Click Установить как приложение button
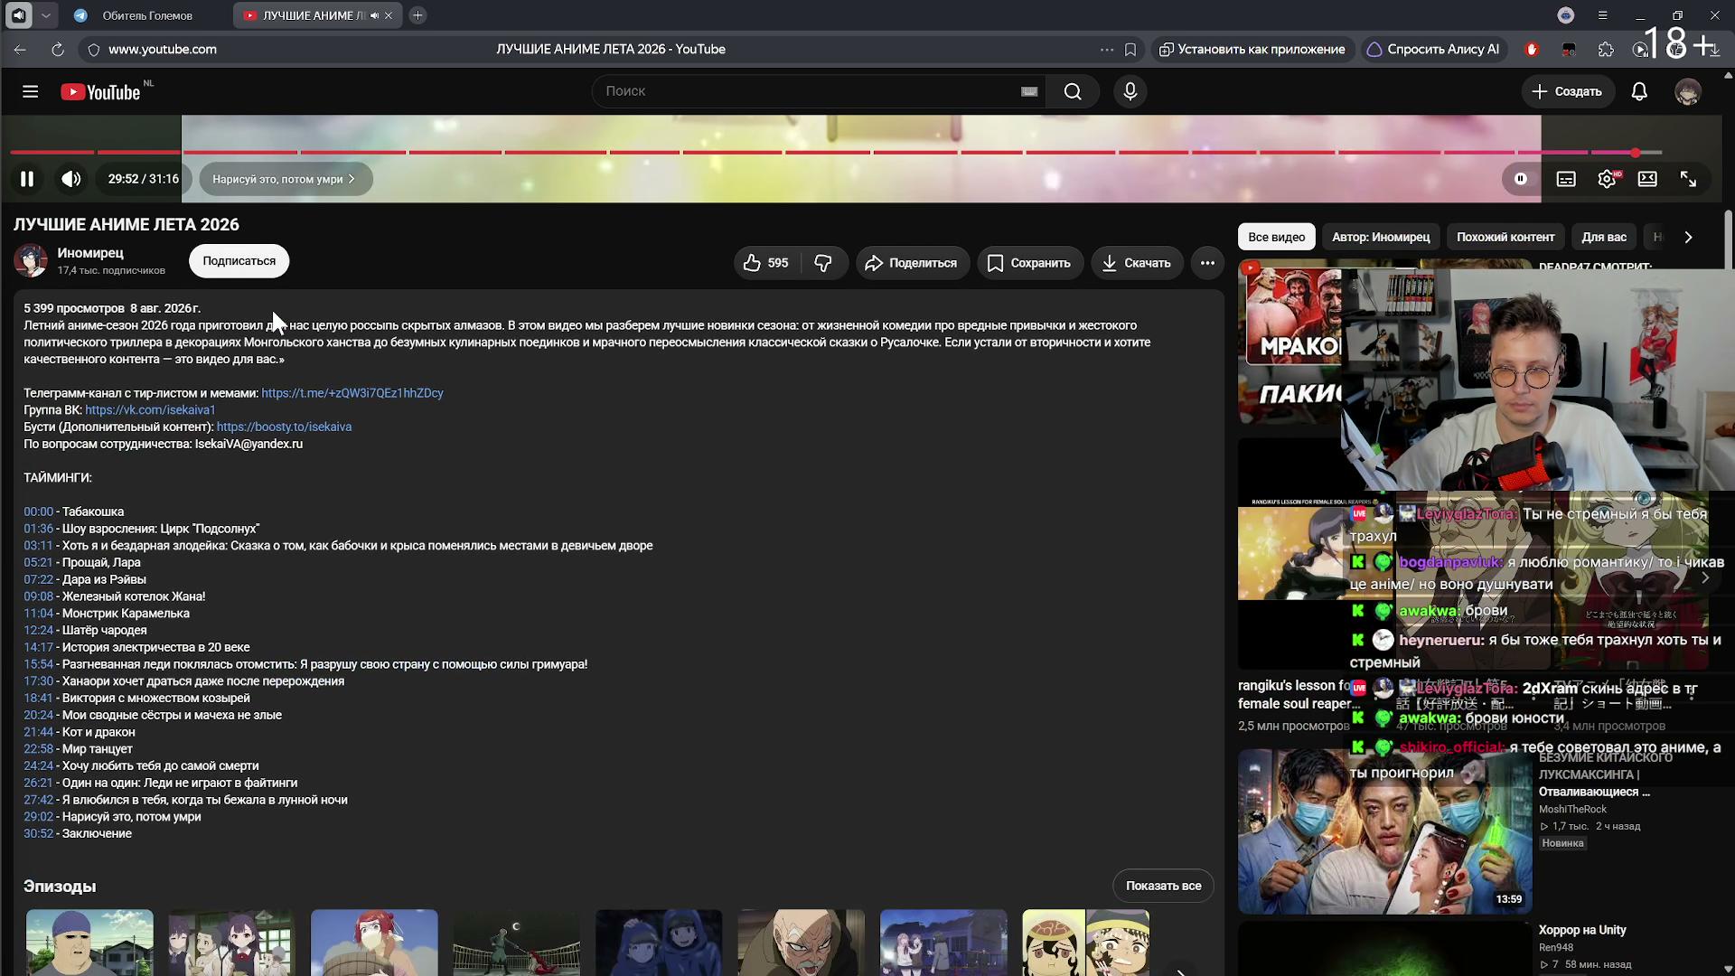 pos(1252,50)
